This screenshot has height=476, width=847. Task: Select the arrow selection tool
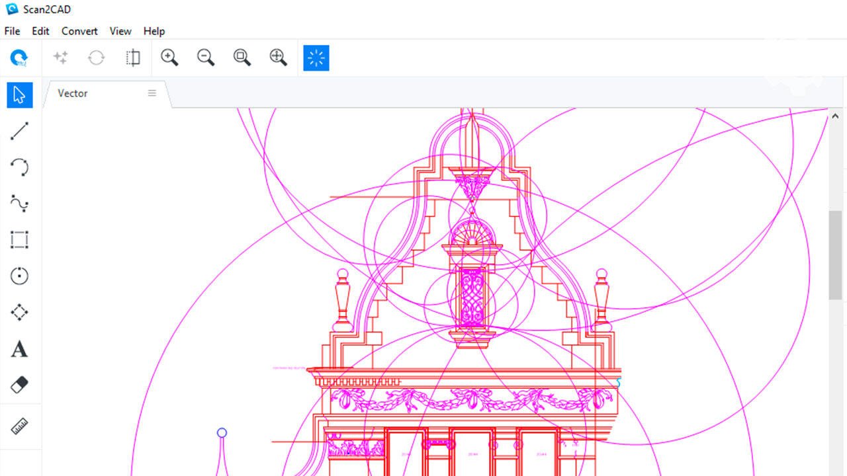click(x=20, y=95)
